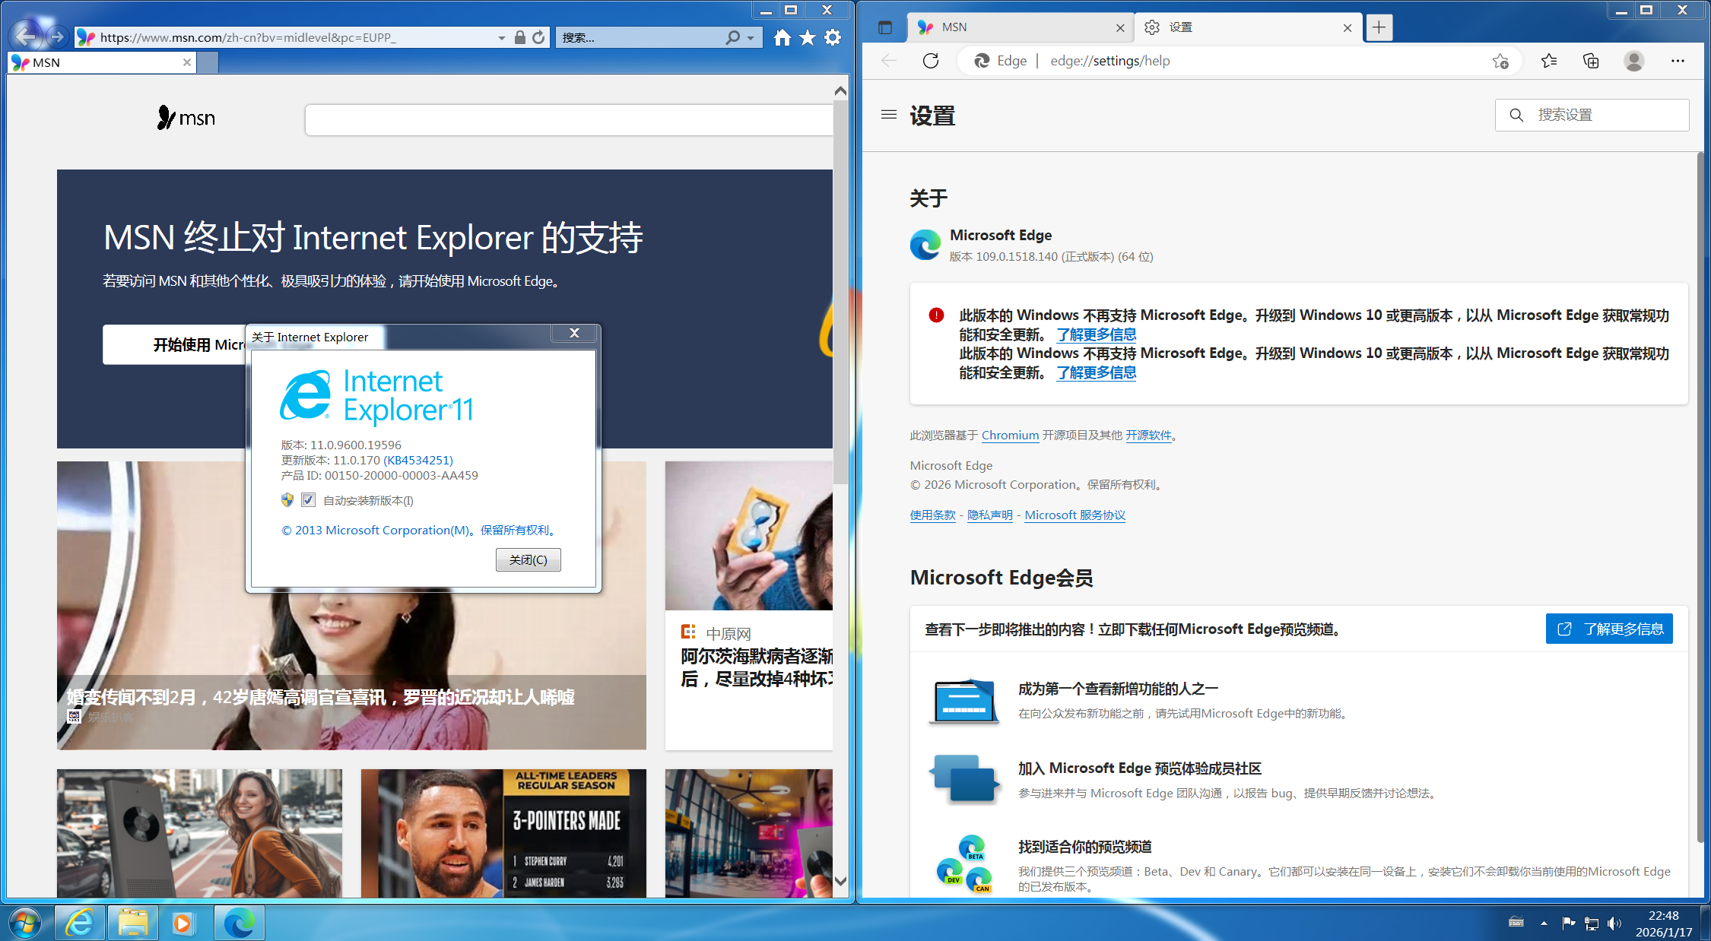Open IE Favorites star icon

(x=808, y=37)
